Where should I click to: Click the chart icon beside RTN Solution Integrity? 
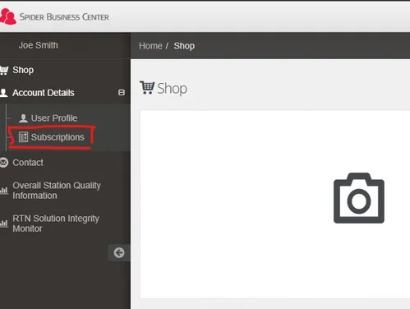(x=4, y=224)
